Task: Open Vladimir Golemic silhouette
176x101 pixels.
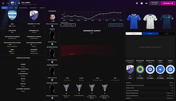Action: click(x=52, y=71)
